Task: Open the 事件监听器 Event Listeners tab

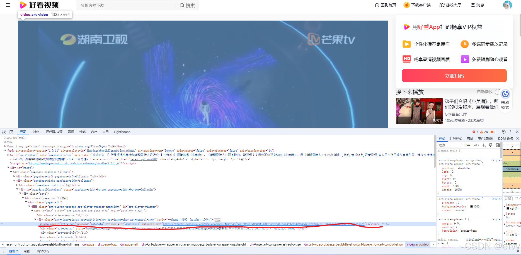Action: pos(486,138)
